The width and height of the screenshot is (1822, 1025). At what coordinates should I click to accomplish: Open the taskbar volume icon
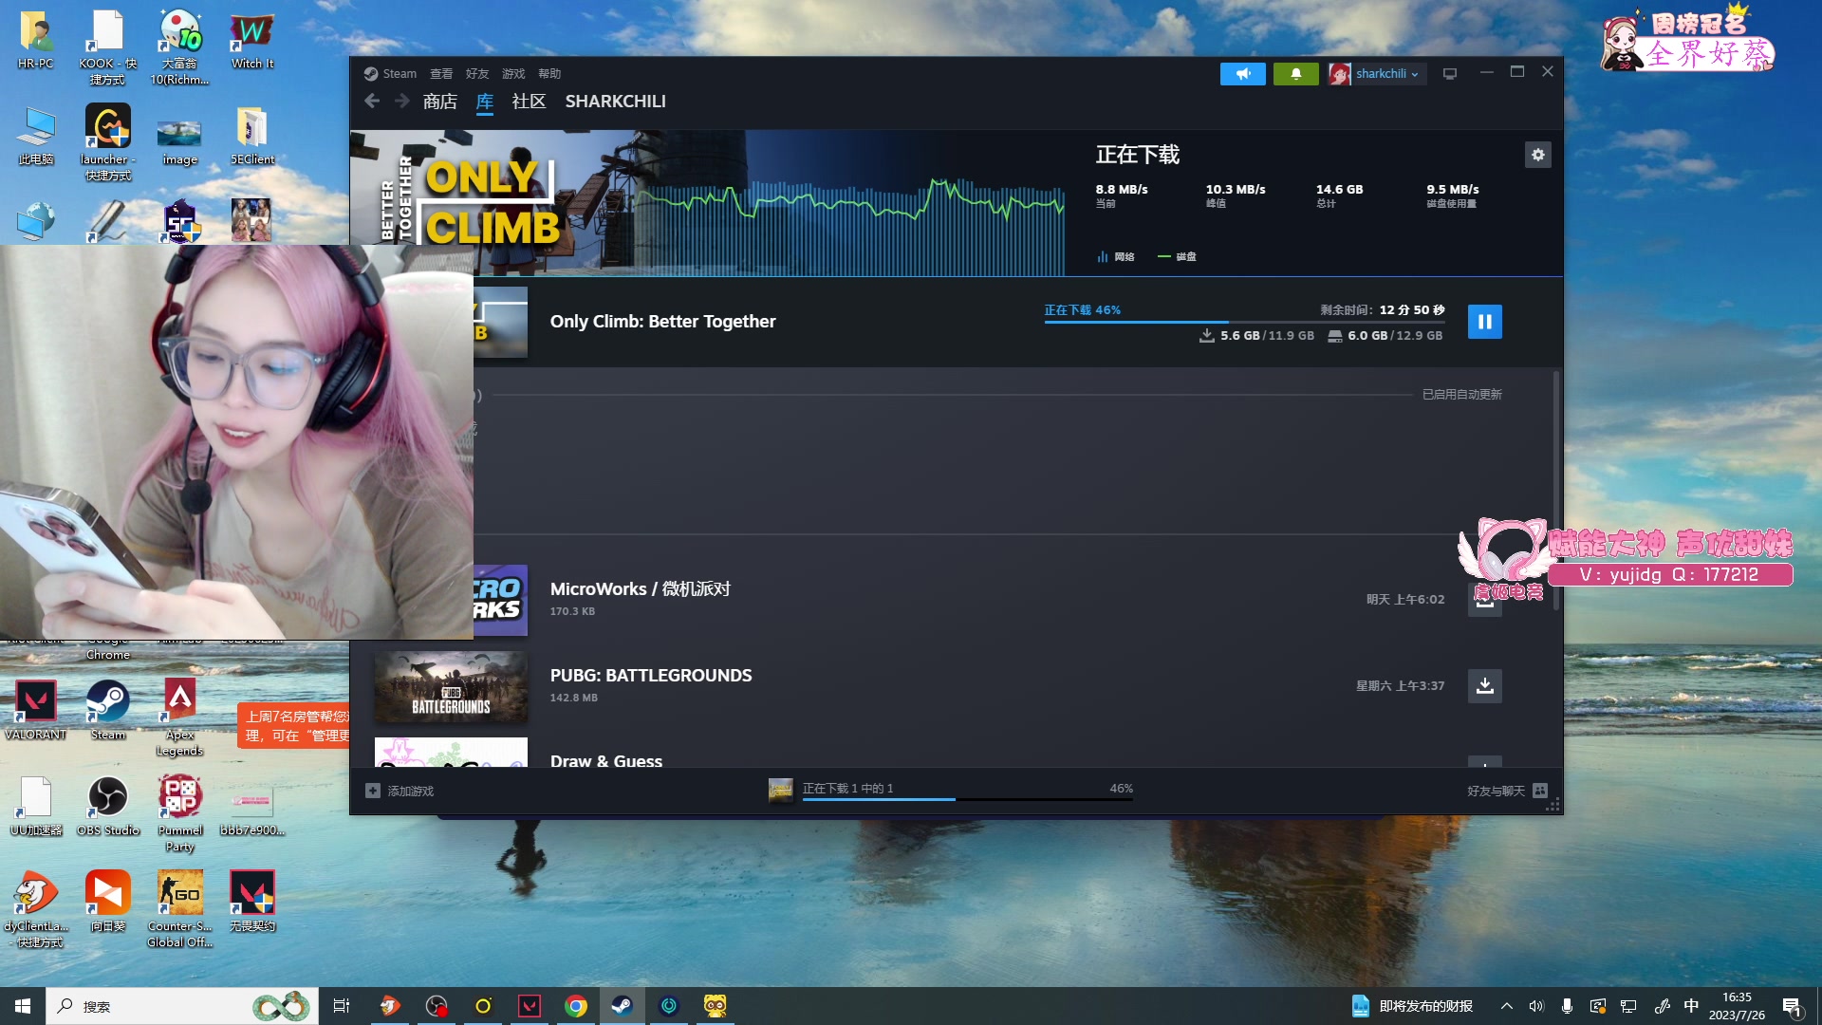pyautogui.click(x=1536, y=1006)
